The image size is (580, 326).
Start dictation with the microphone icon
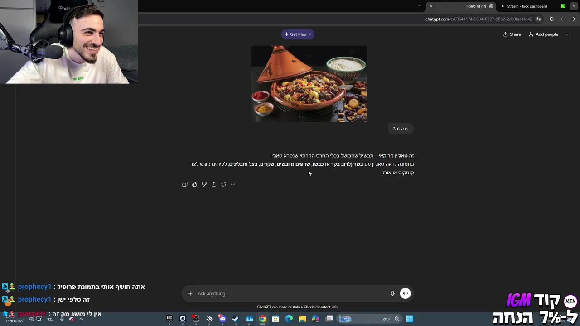click(393, 293)
